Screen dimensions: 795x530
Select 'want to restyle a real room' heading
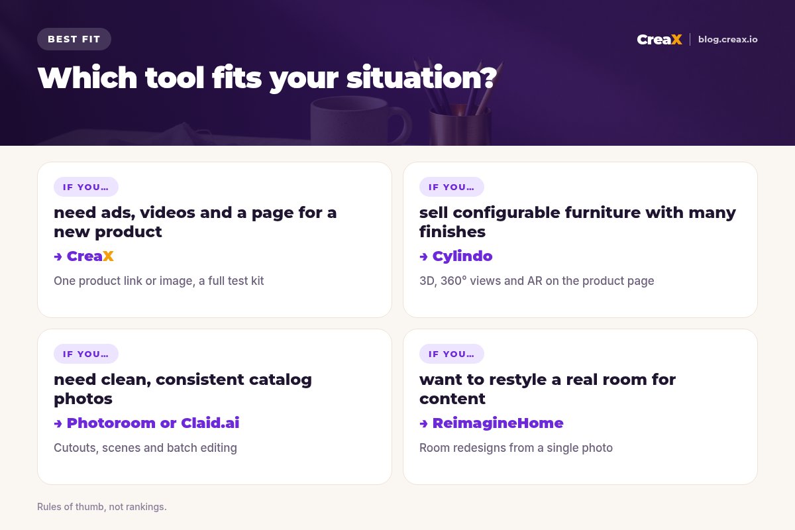point(548,389)
